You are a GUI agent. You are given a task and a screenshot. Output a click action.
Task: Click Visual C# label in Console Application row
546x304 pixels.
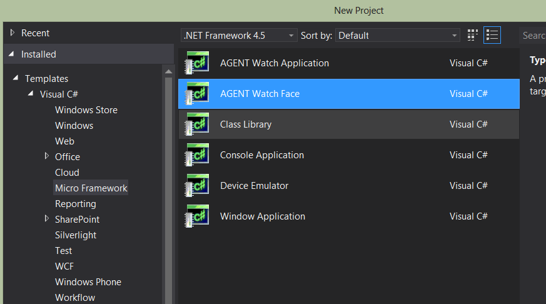click(x=468, y=155)
